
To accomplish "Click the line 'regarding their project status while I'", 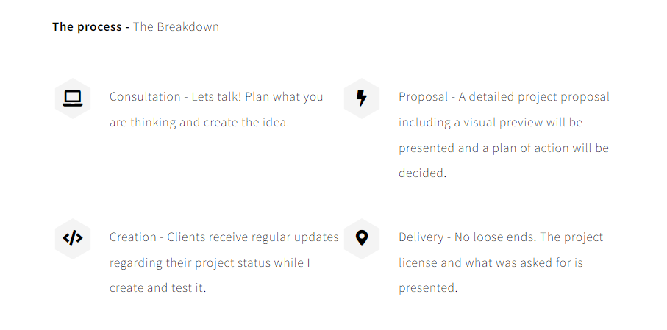I will [x=210, y=263].
